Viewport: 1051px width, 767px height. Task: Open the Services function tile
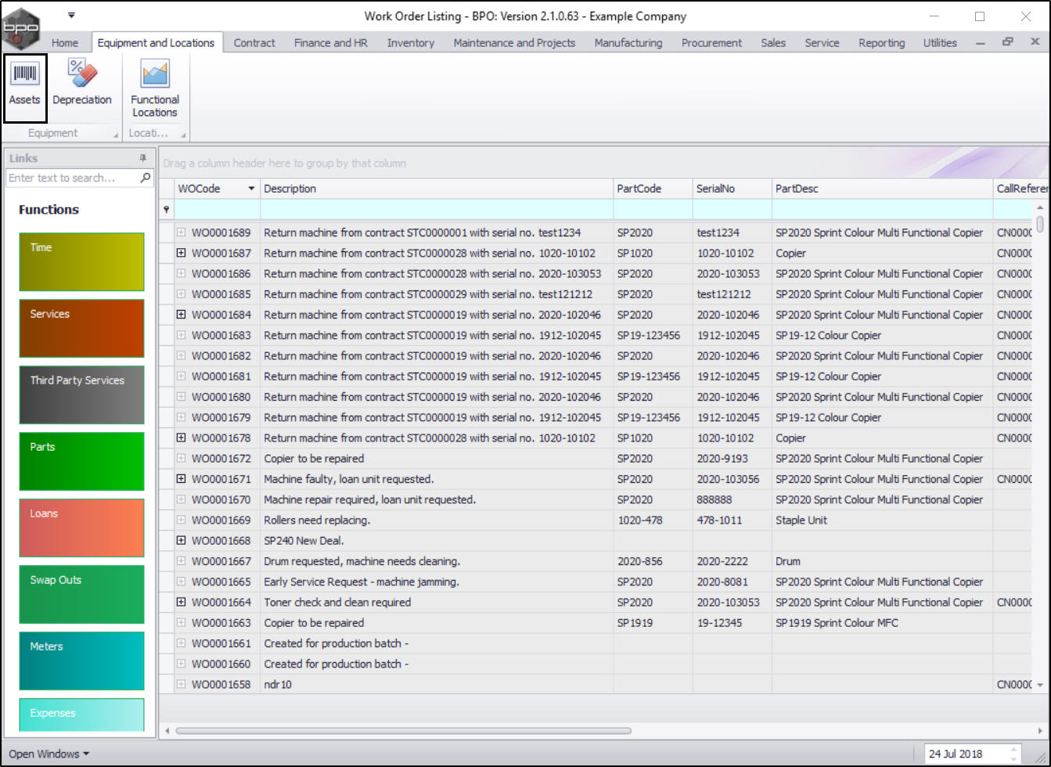coord(81,328)
